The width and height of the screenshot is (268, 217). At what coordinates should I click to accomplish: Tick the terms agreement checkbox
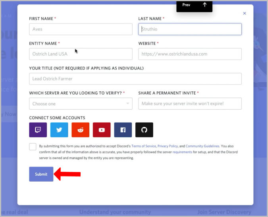click(x=33, y=147)
